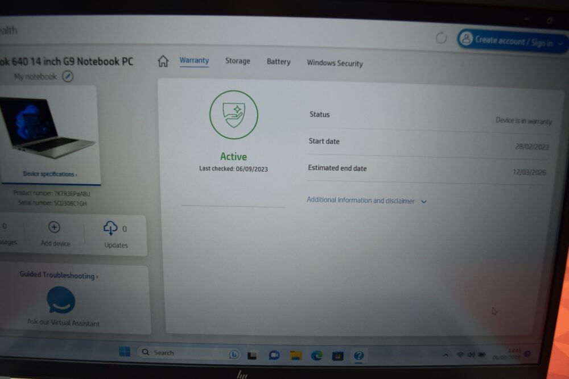Open the Windows Start menu

(125, 352)
